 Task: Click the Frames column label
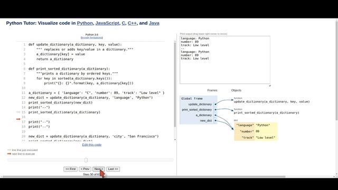(x=212, y=90)
